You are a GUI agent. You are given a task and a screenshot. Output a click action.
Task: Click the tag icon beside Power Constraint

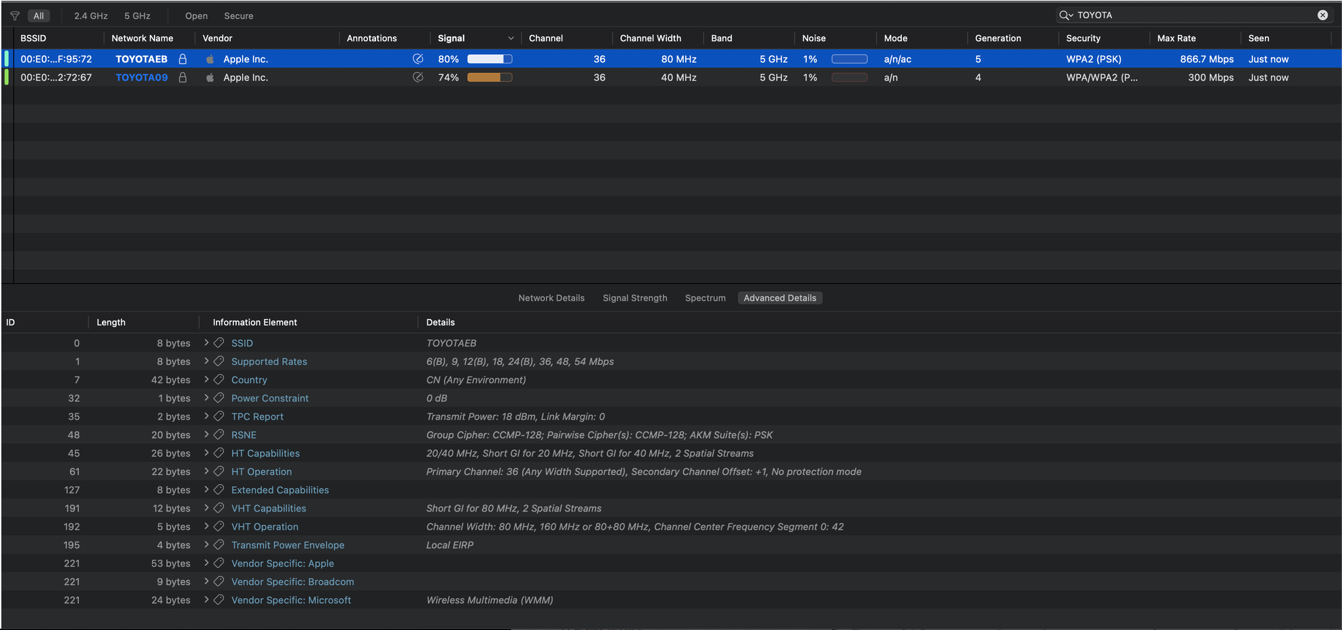[219, 398]
